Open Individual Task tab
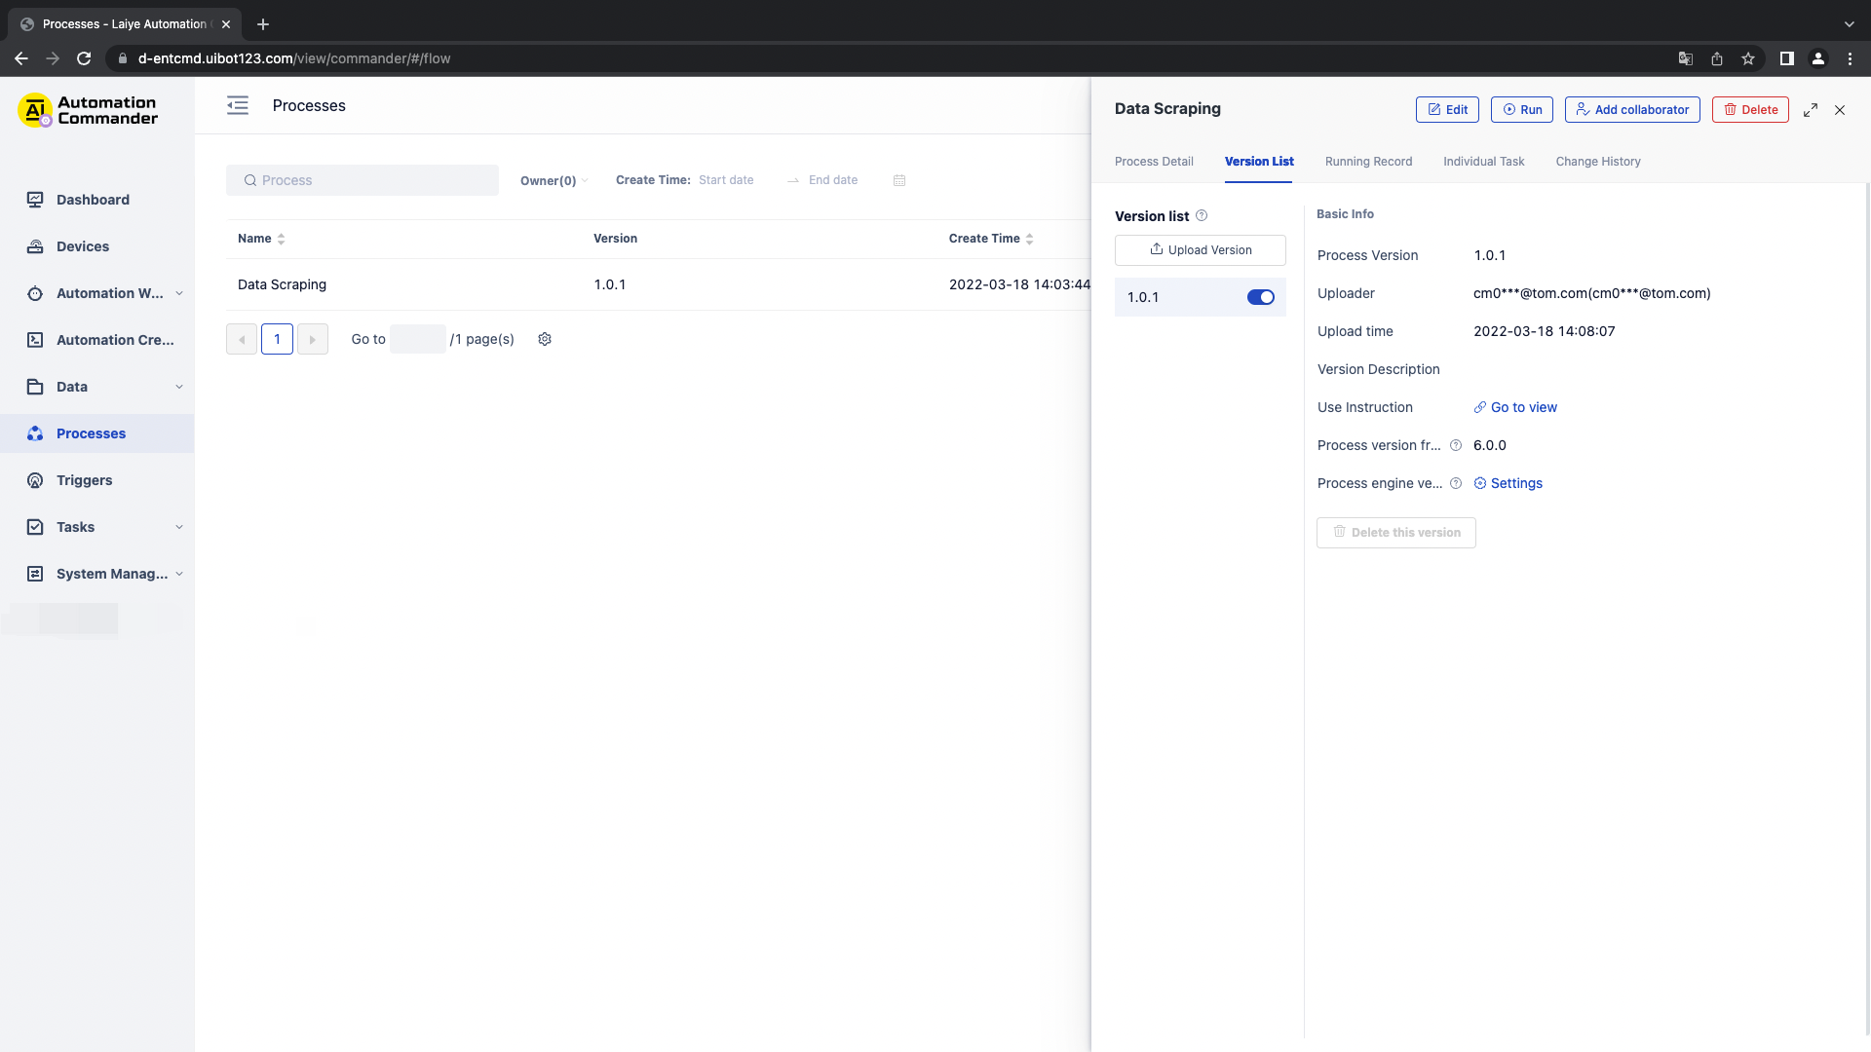The width and height of the screenshot is (1871, 1052). (1483, 162)
